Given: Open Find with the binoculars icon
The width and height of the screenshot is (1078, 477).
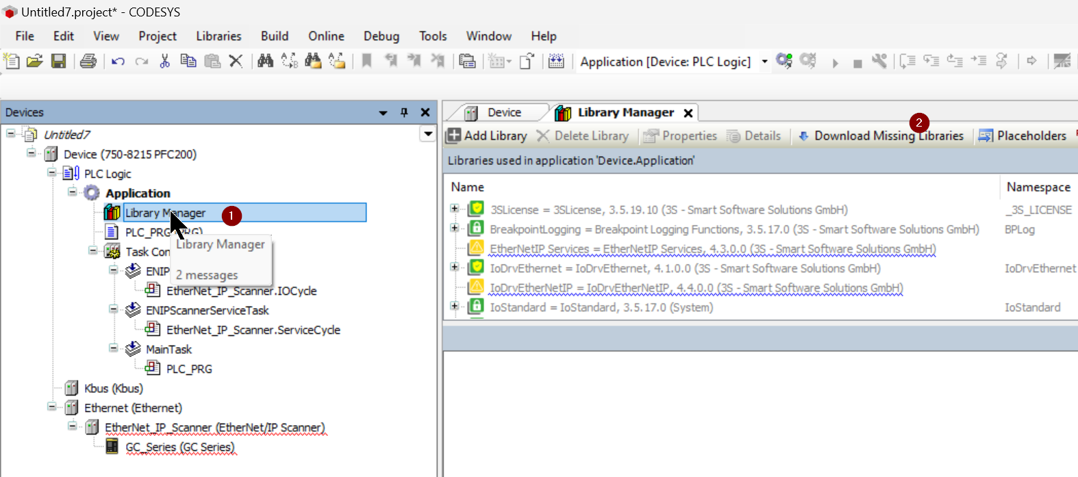Looking at the screenshot, I should point(266,61).
